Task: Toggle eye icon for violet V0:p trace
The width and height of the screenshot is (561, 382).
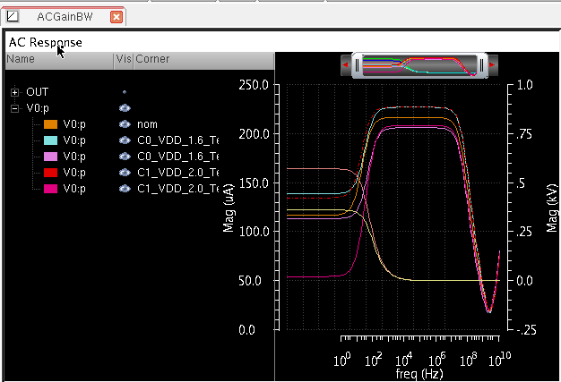Action: [x=125, y=157]
